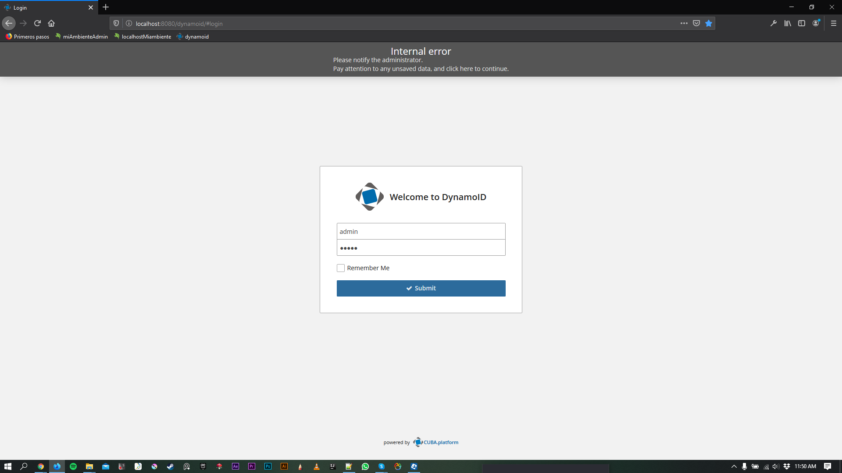Open File Explorer from the taskbar
842x473 pixels.
[x=89, y=466]
